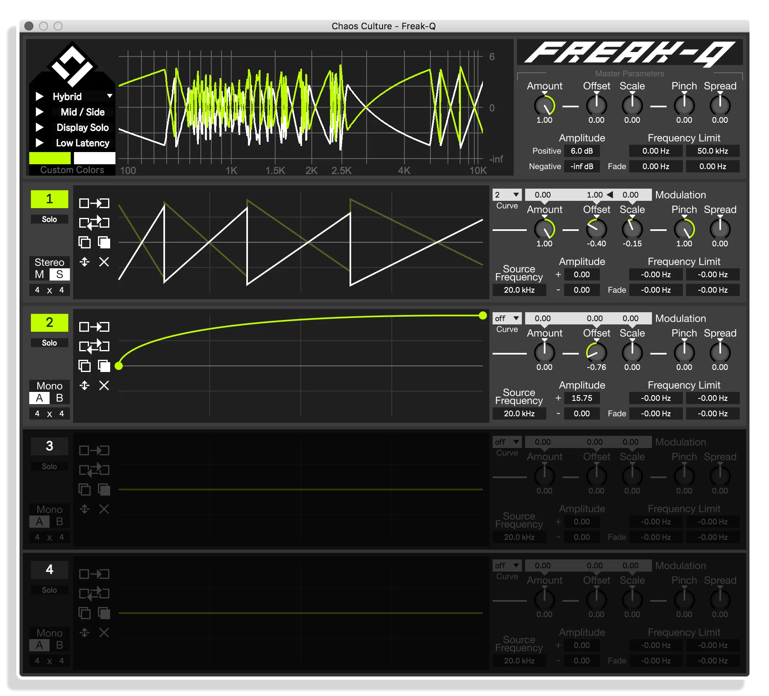Click band 2 vertical flip arrows icon
Viewport: 769px width, 696px height.
(85, 385)
